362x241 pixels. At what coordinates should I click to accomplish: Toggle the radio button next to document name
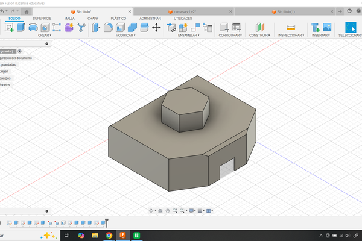pyautogui.click(x=20, y=51)
